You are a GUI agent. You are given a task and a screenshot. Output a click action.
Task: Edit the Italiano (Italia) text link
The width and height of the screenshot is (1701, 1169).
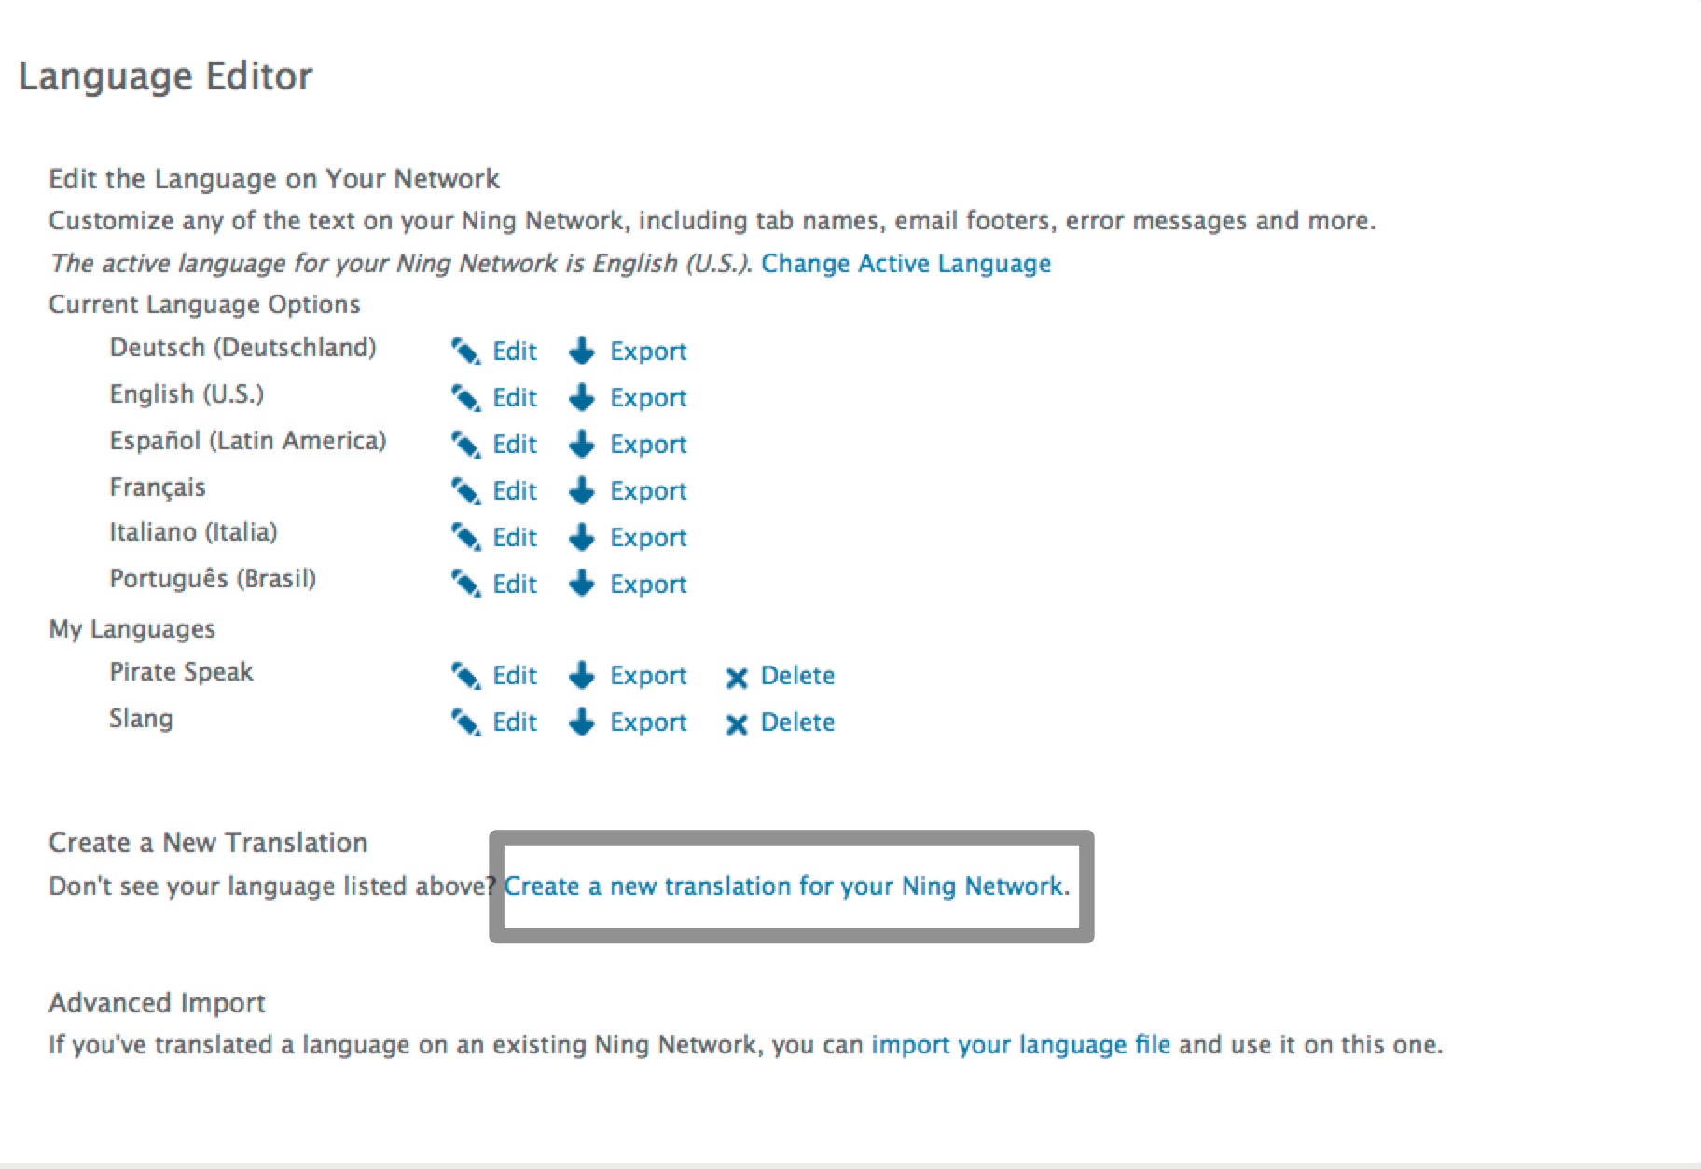[515, 538]
